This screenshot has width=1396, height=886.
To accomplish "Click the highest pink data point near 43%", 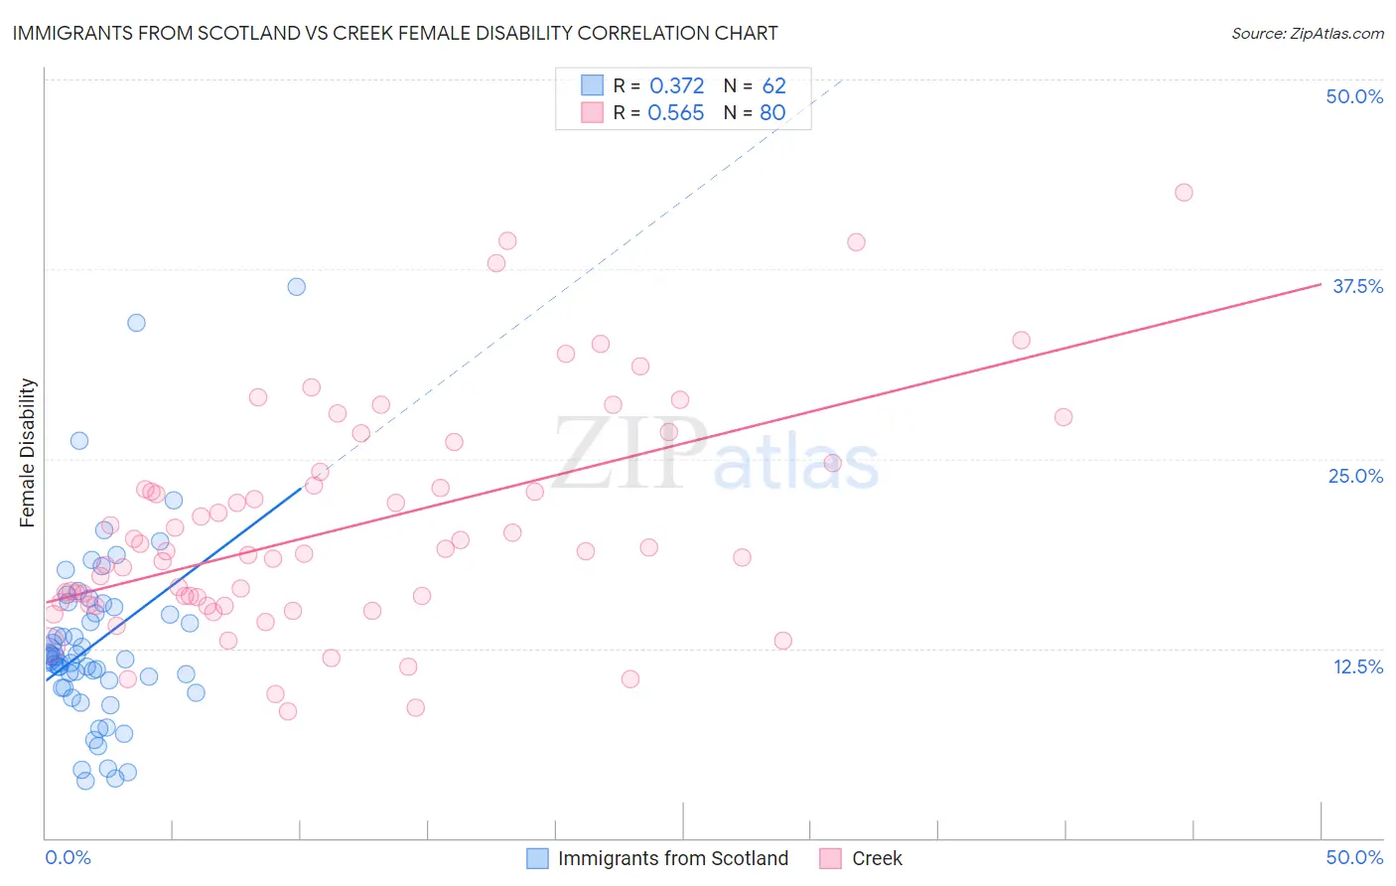I will pyautogui.click(x=1184, y=193).
